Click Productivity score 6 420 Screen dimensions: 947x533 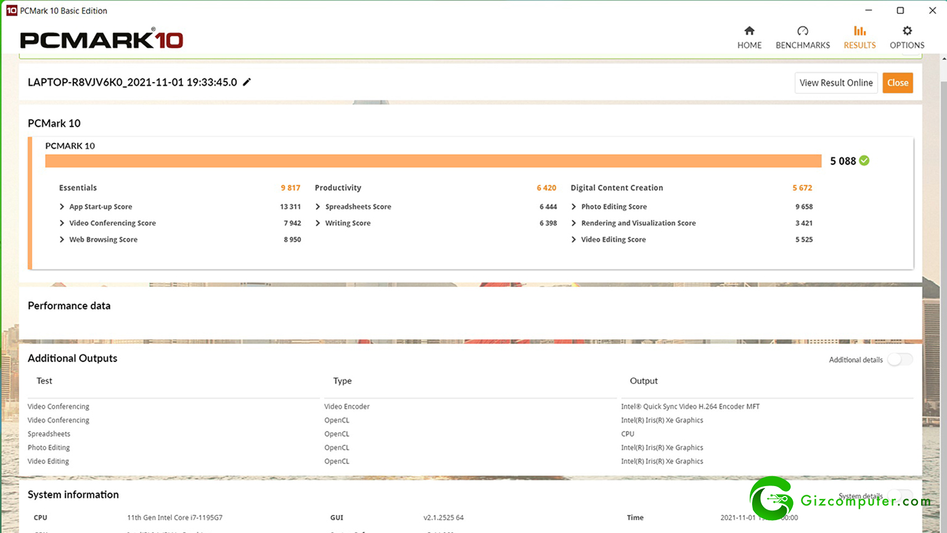(546, 188)
